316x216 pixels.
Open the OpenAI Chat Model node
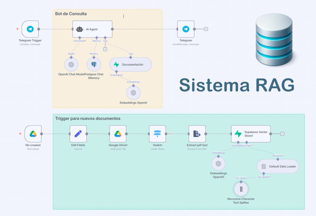tap(71, 64)
